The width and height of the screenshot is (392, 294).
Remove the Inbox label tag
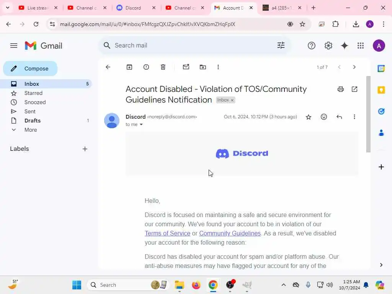(x=232, y=100)
